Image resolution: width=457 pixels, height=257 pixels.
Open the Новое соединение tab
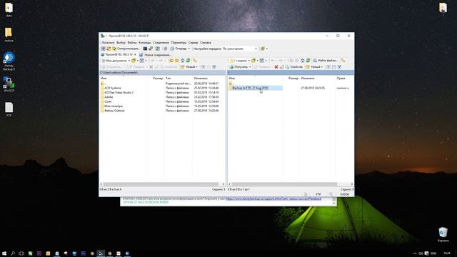155,55
